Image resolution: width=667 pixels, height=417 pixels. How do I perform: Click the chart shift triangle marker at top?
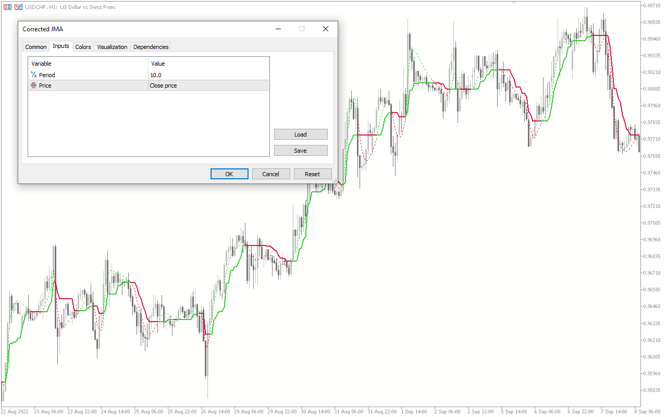(514, 3)
